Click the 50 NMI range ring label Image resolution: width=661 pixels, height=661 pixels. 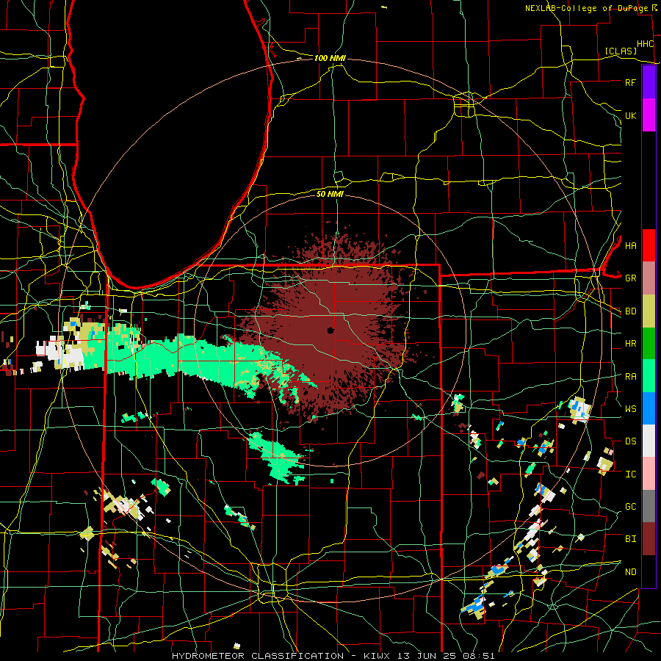[330, 194]
